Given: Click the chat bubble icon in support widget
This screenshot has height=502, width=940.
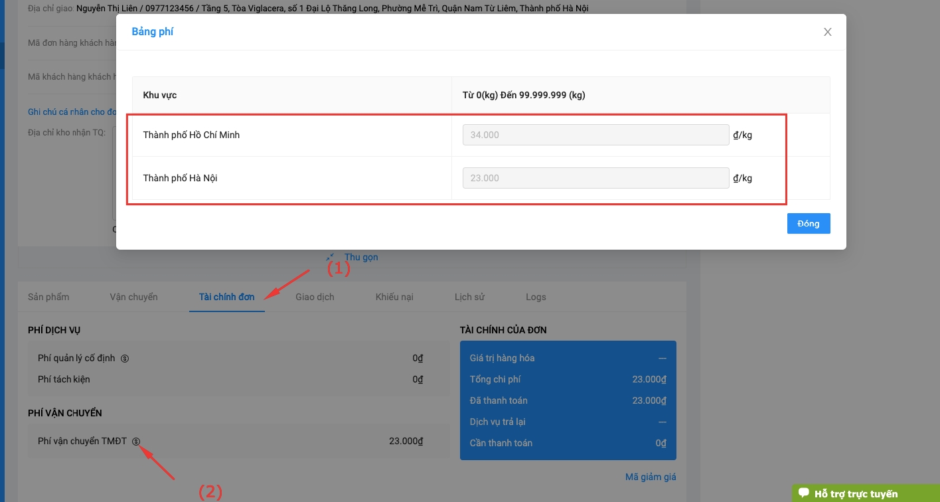Looking at the screenshot, I should [x=804, y=493].
